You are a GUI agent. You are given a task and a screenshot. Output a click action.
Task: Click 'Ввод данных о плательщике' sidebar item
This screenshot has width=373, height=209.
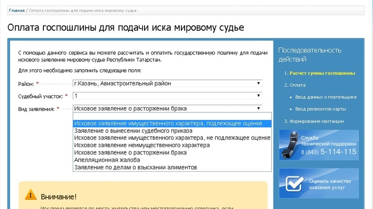(325, 97)
